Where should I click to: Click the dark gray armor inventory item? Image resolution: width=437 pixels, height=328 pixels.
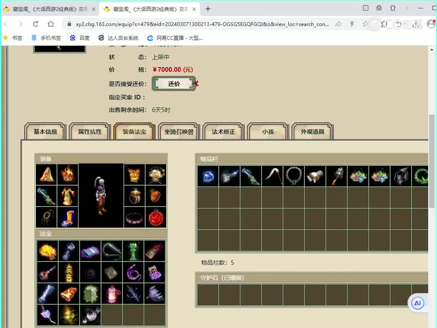tap(401, 176)
